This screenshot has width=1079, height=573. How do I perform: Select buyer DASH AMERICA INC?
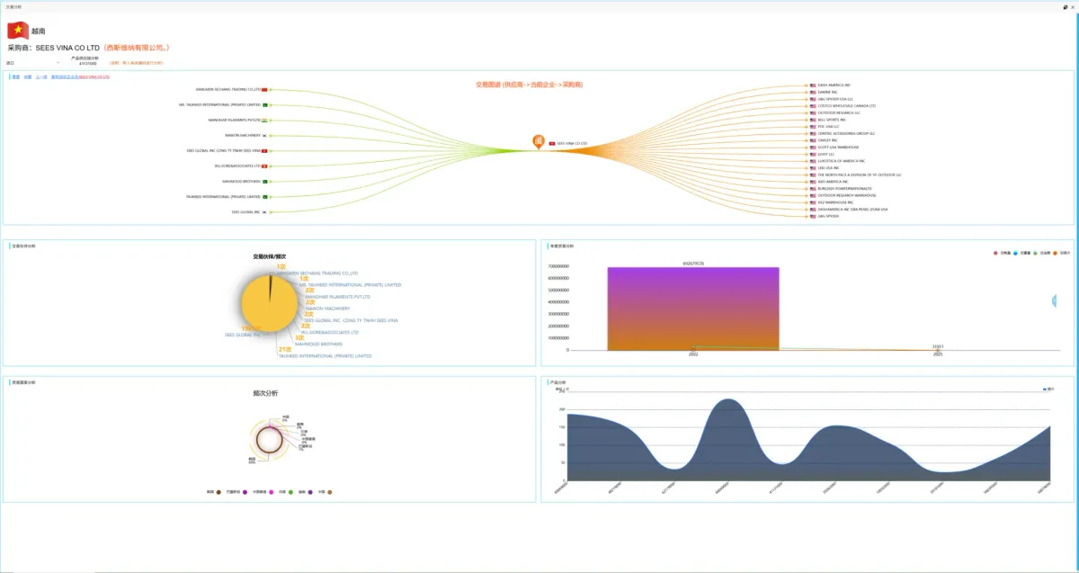point(834,85)
